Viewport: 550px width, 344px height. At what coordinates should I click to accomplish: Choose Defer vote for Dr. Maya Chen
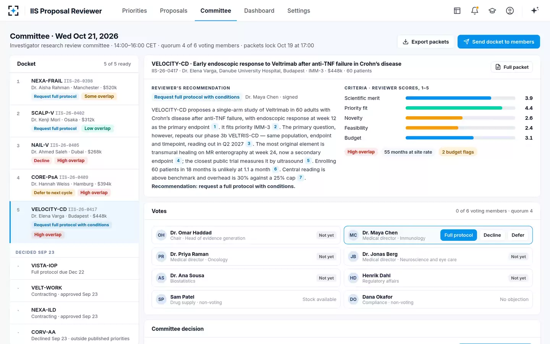tap(518, 235)
